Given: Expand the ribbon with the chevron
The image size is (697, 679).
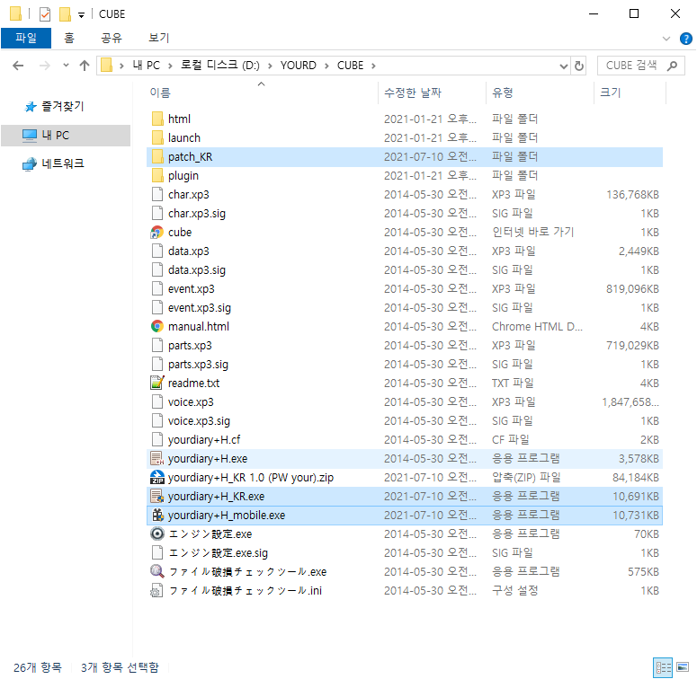Looking at the screenshot, I should 666,39.
